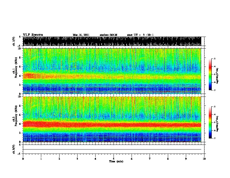Click time axis tick label "9"

186,159
